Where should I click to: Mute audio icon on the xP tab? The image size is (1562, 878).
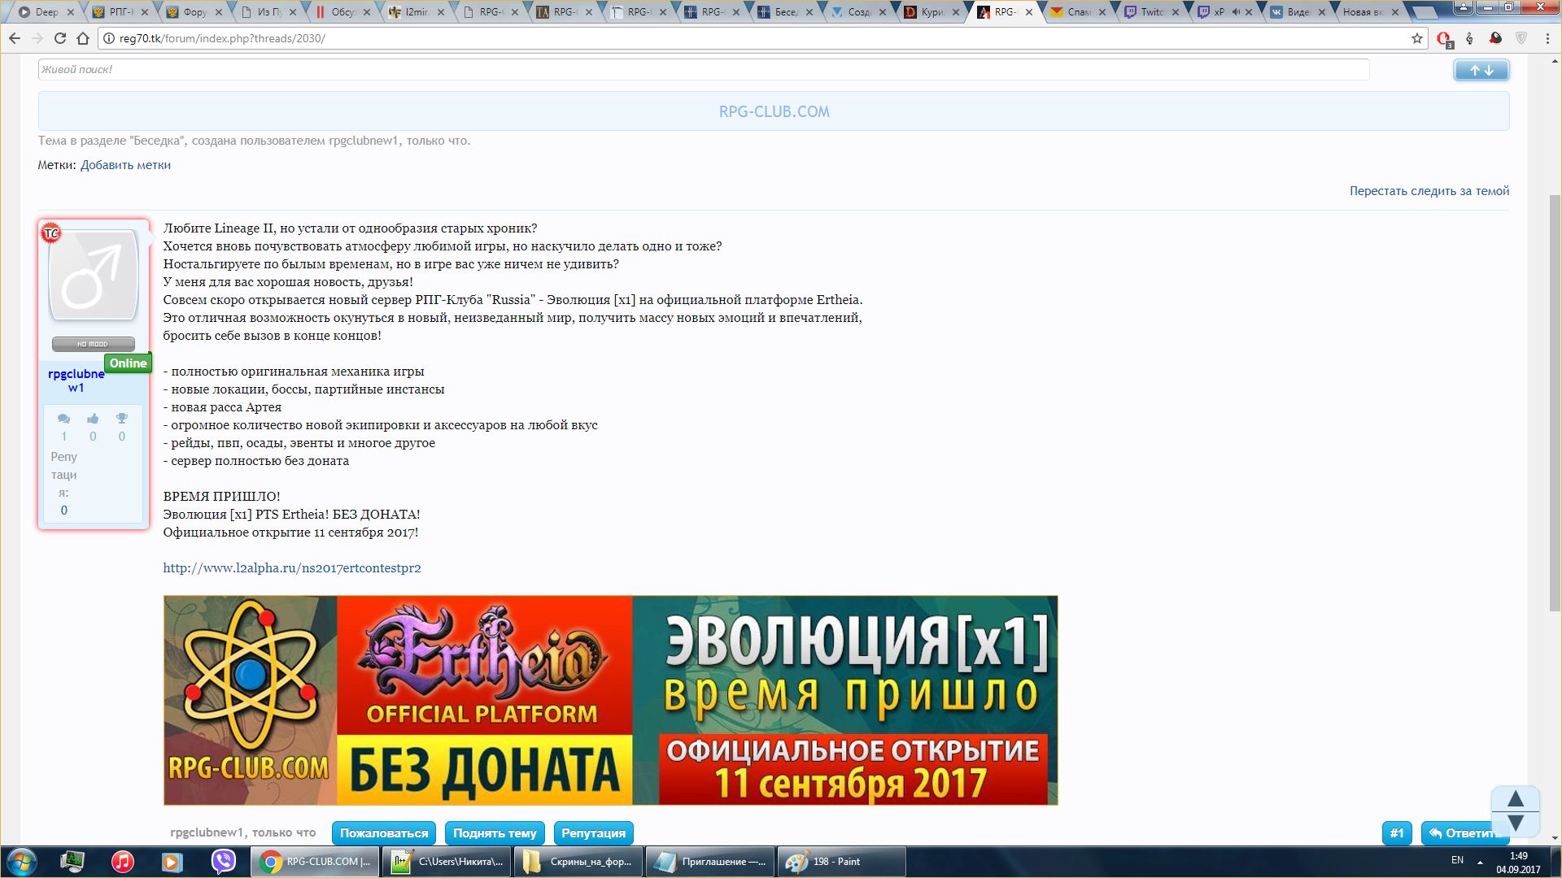pyautogui.click(x=1237, y=12)
